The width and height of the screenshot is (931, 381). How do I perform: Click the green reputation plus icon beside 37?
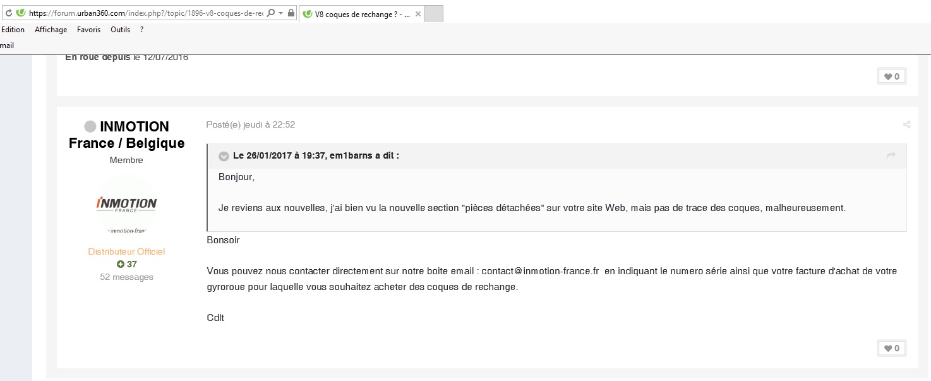(120, 264)
